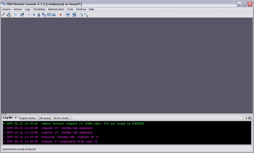Open the Session menu
The width and height of the screenshot is (254, 153).
6,9
